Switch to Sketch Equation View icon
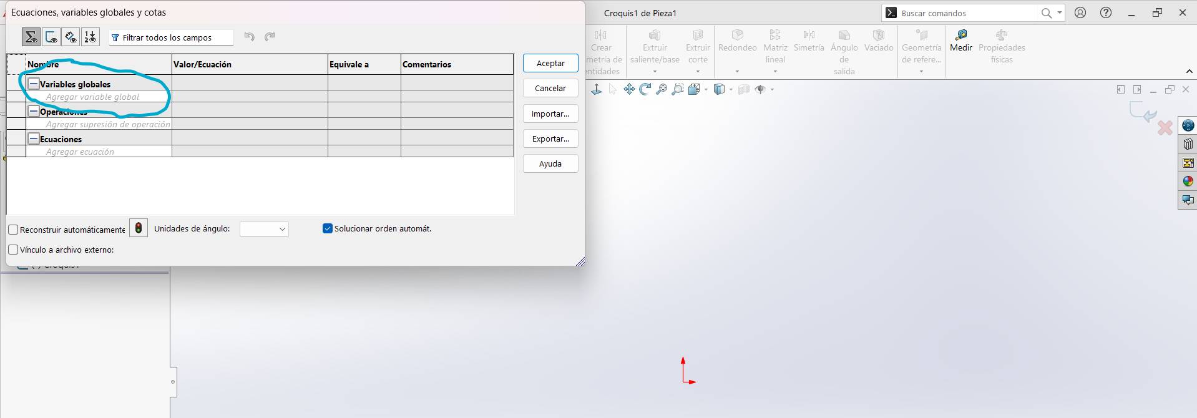1197x418 pixels. click(x=51, y=37)
